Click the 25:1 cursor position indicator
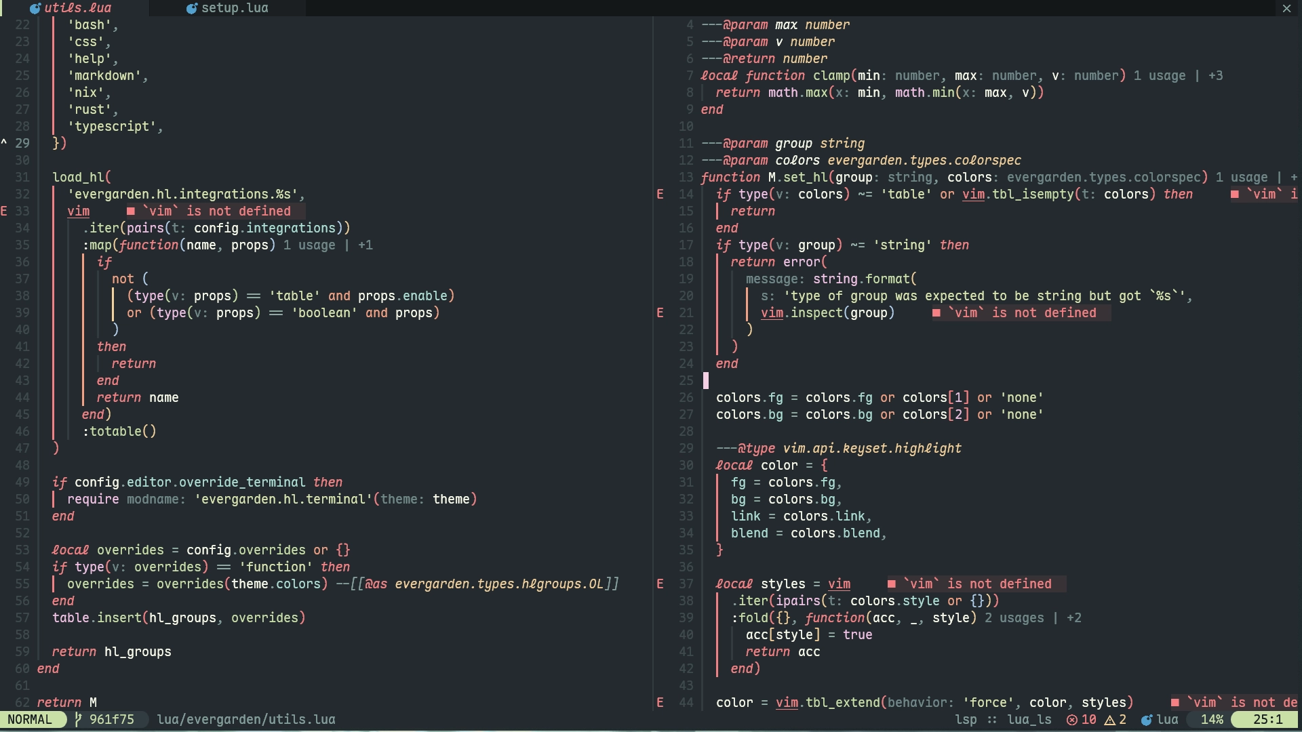Image resolution: width=1302 pixels, height=732 pixels. 1267,719
